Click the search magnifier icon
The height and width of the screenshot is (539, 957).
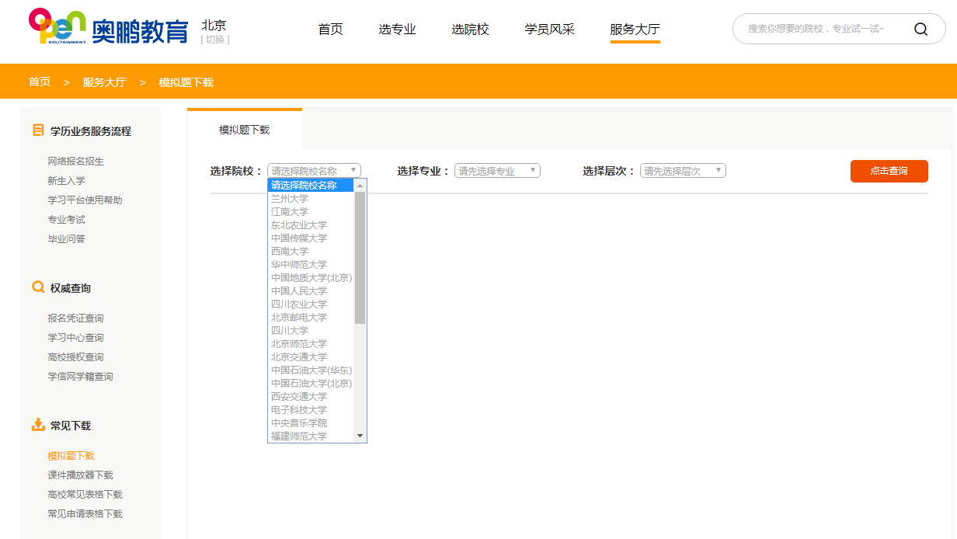click(920, 29)
